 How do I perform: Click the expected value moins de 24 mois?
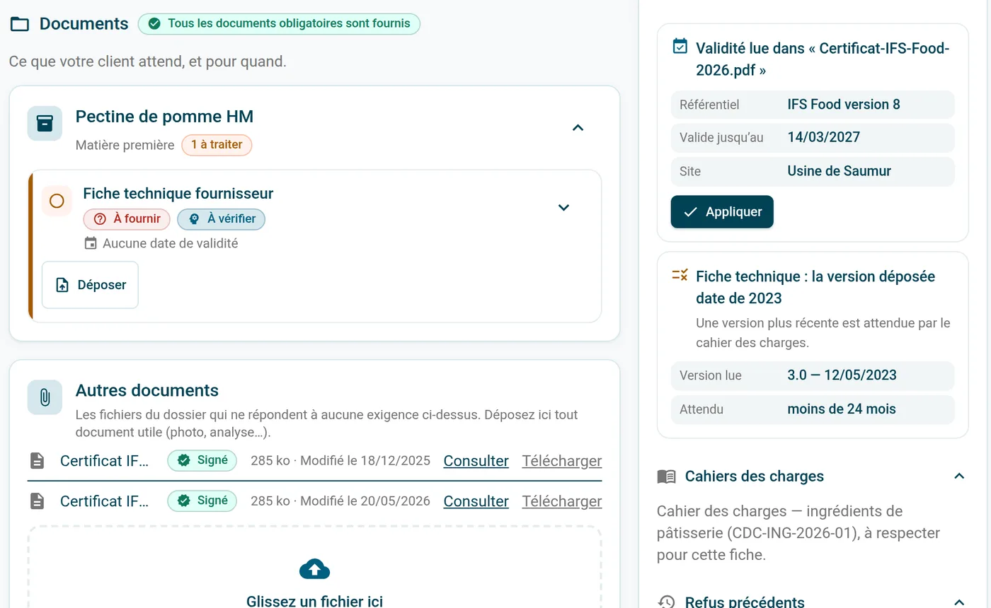pyautogui.click(x=842, y=409)
